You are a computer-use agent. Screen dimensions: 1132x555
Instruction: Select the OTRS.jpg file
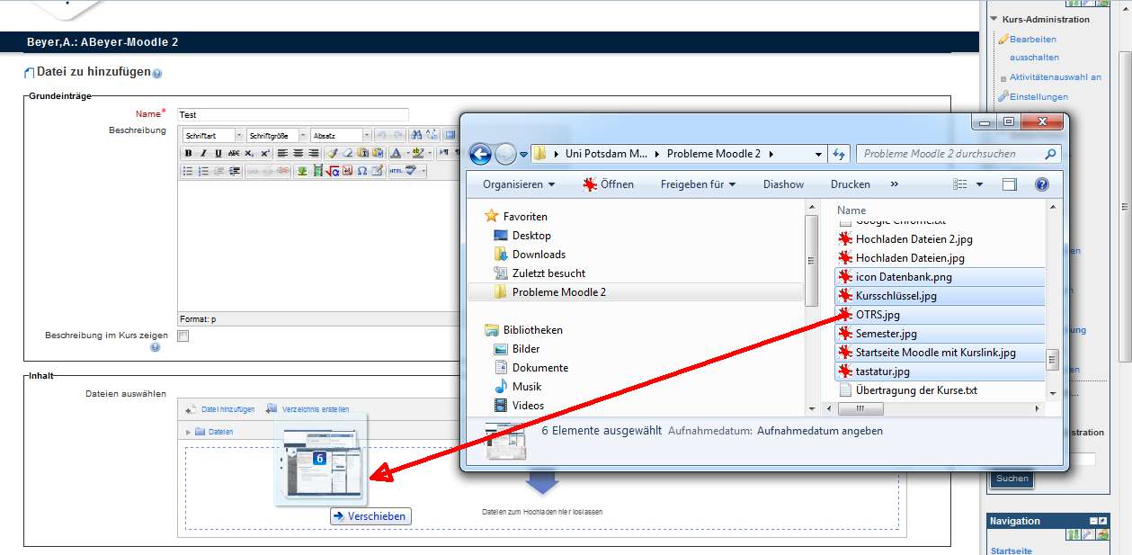click(x=877, y=315)
